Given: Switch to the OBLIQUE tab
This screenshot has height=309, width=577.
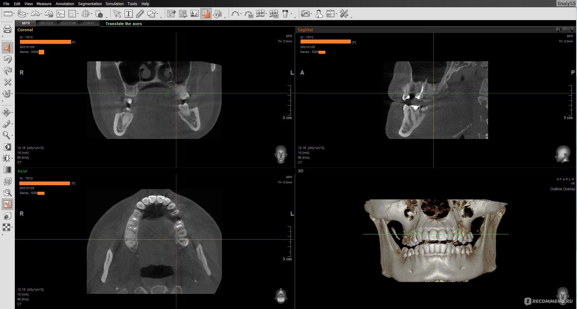Looking at the screenshot, I should [47, 23].
